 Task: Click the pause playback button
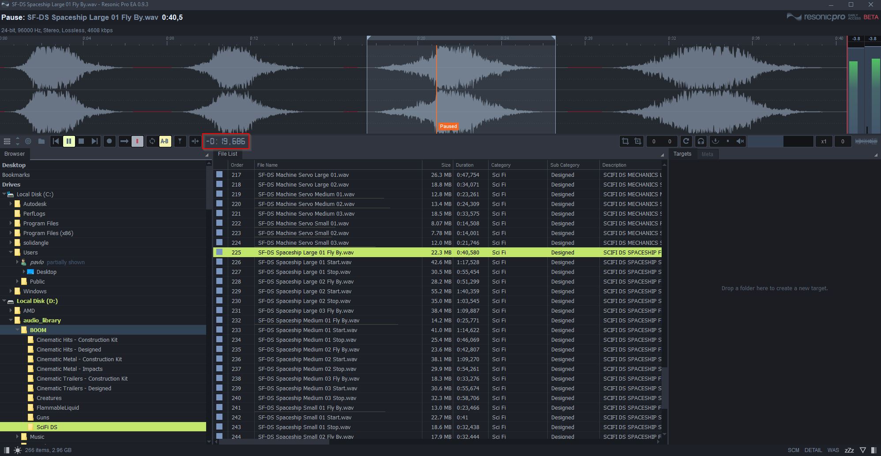[69, 141]
